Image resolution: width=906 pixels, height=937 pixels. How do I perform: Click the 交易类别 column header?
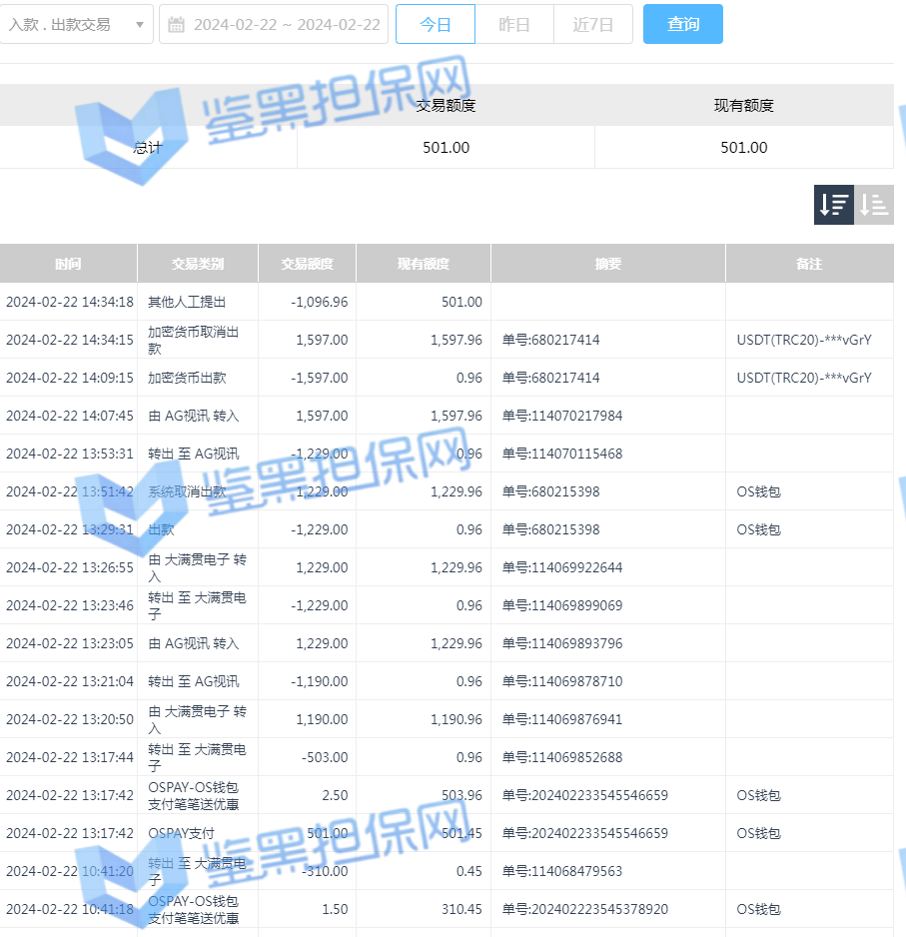[197, 264]
